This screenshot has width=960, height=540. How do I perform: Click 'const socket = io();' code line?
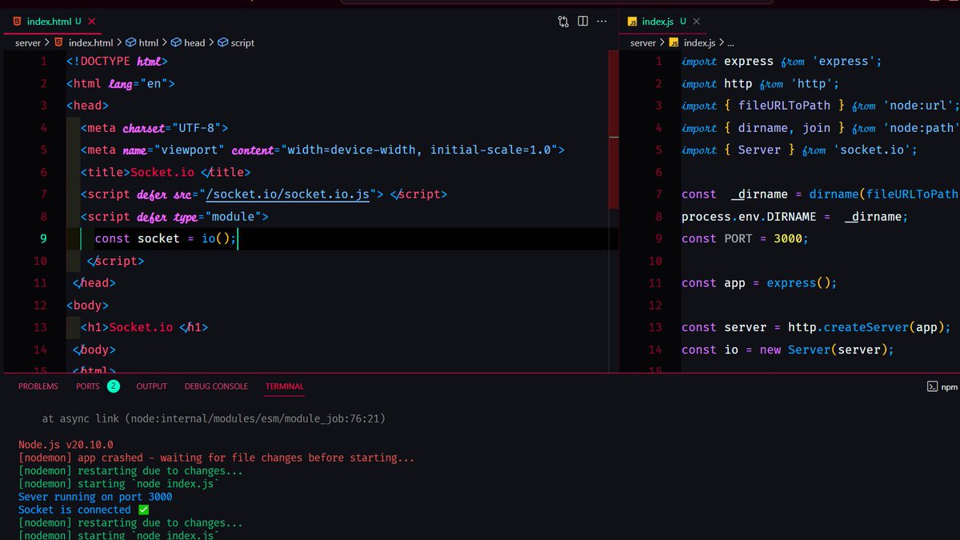[166, 238]
